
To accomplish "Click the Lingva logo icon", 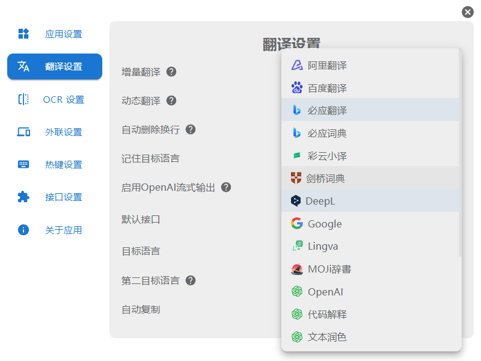I will 297,246.
